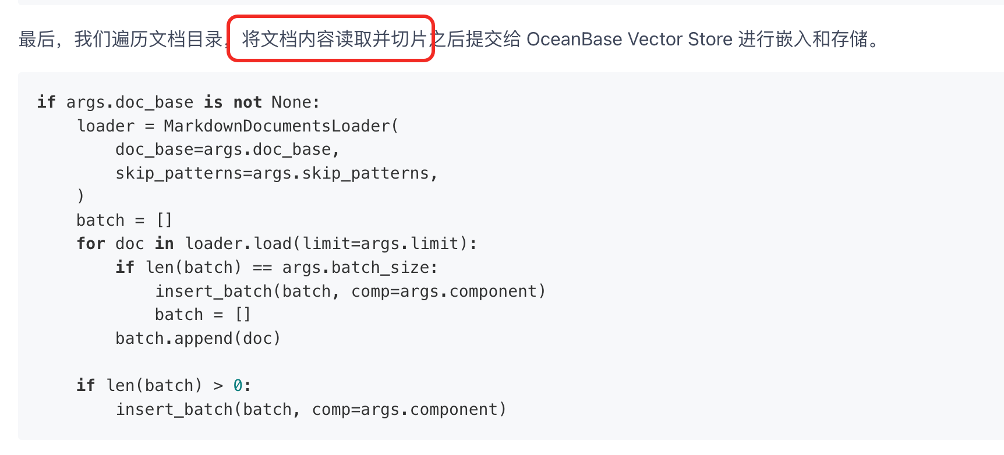Click the 'batch.append(doc)' line
This screenshot has width=1004, height=455.
tap(198, 338)
